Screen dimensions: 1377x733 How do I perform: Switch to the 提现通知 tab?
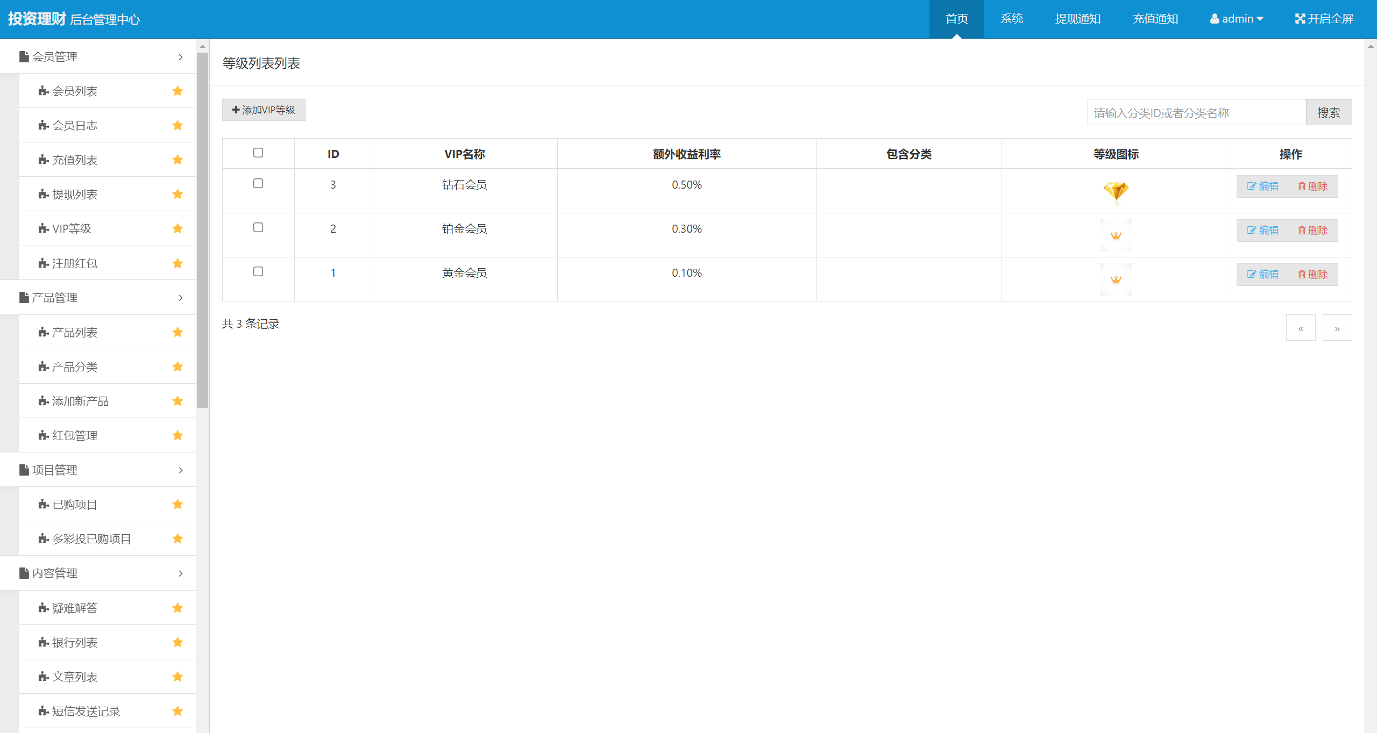[x=1078, y=19]
